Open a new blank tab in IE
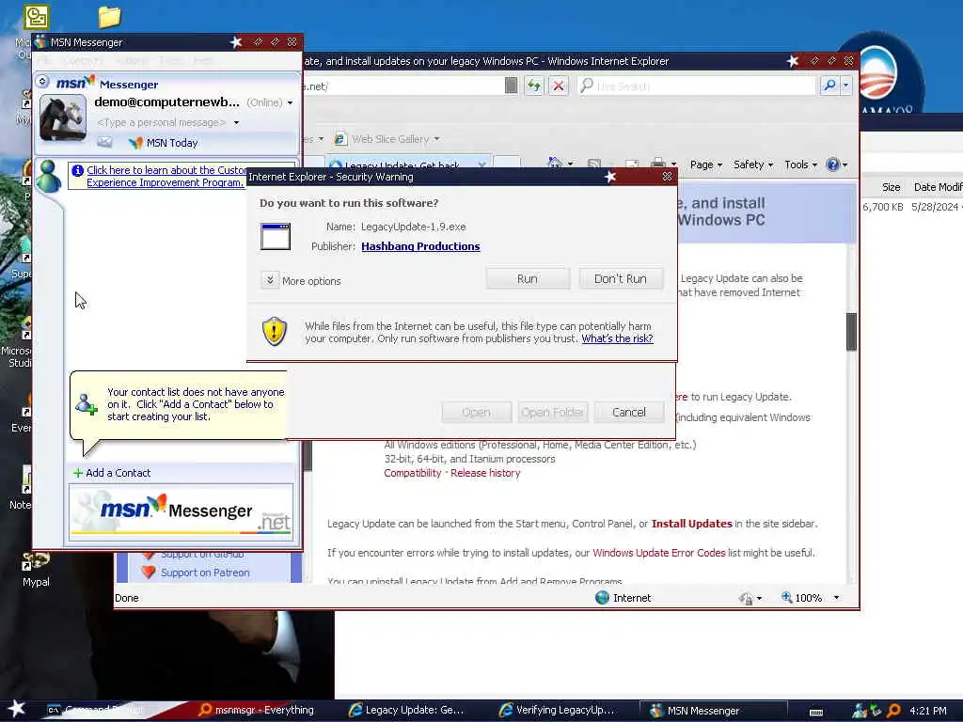Image resolution: width=963 pixels, height=722 pixels. pyautogui.click(x=507, y=164)
